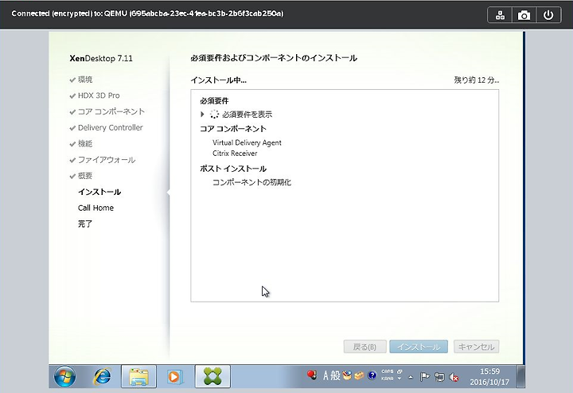Click the IME 般 conversion mode indicator
The image size is (573, 393).
pos(336,375)
